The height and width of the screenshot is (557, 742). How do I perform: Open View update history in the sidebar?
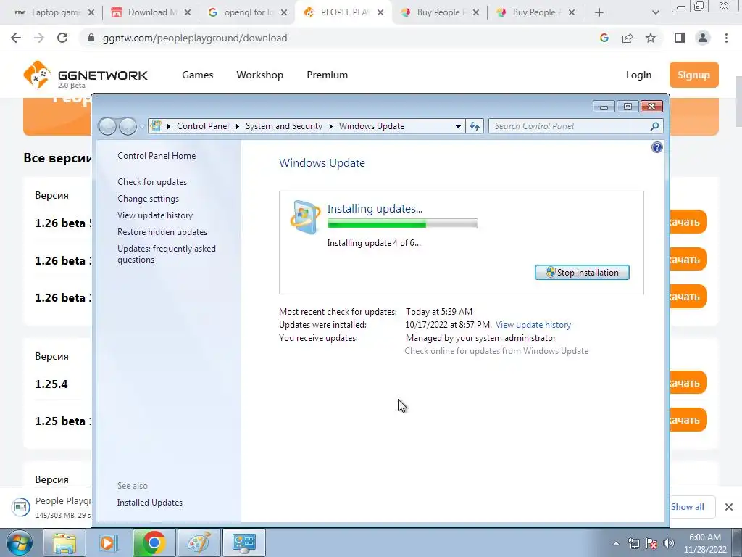[155, 215]
